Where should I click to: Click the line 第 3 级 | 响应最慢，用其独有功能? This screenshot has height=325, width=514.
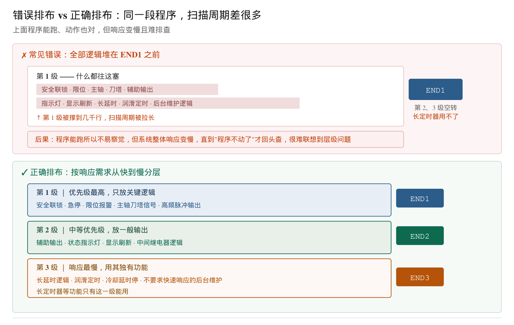(x=92, y=267)
